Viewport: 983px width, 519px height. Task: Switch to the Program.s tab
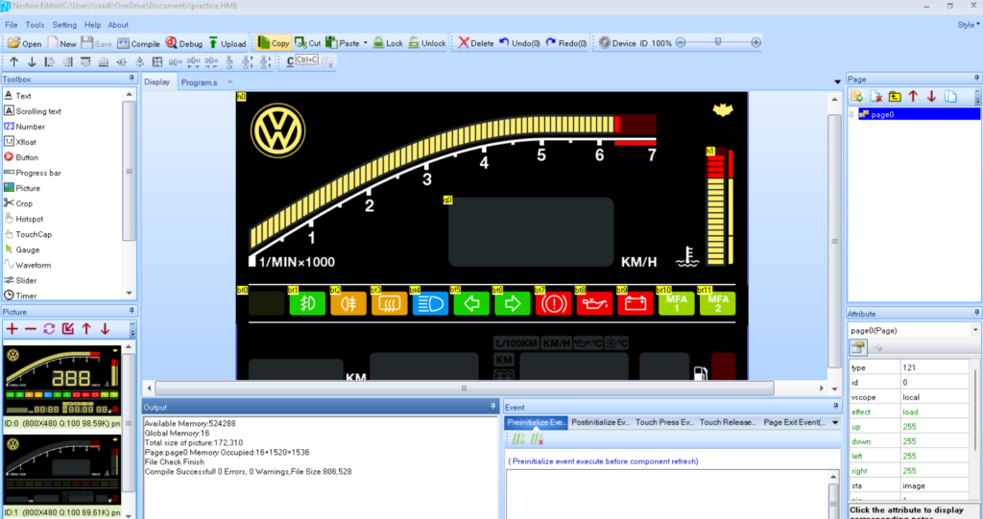coord(199,83)
